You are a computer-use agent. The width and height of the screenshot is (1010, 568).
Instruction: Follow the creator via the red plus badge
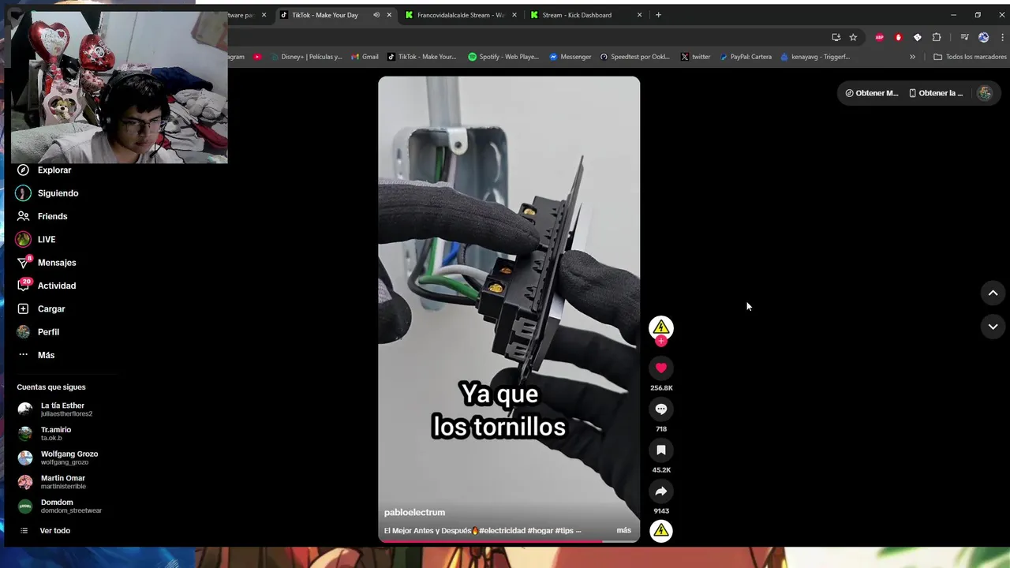click(x=661, y=341)
